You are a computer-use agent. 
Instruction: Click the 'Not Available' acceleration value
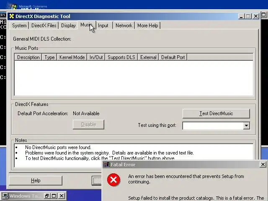(86, 113)
